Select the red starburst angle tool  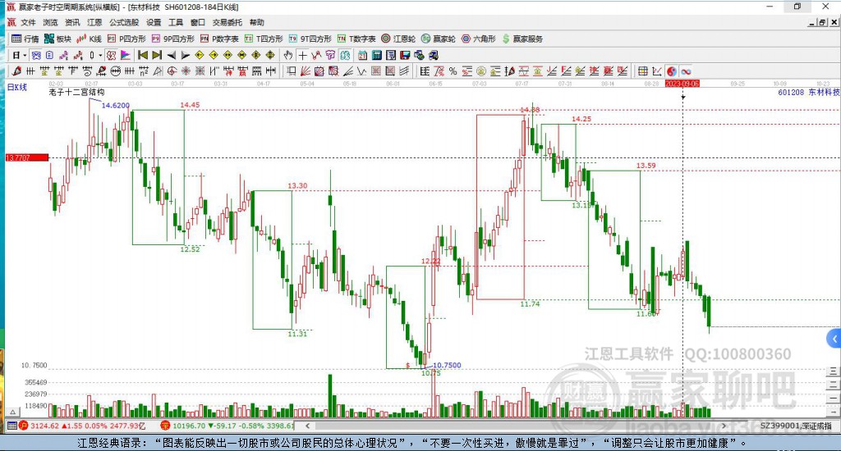[x=186, y=71]
